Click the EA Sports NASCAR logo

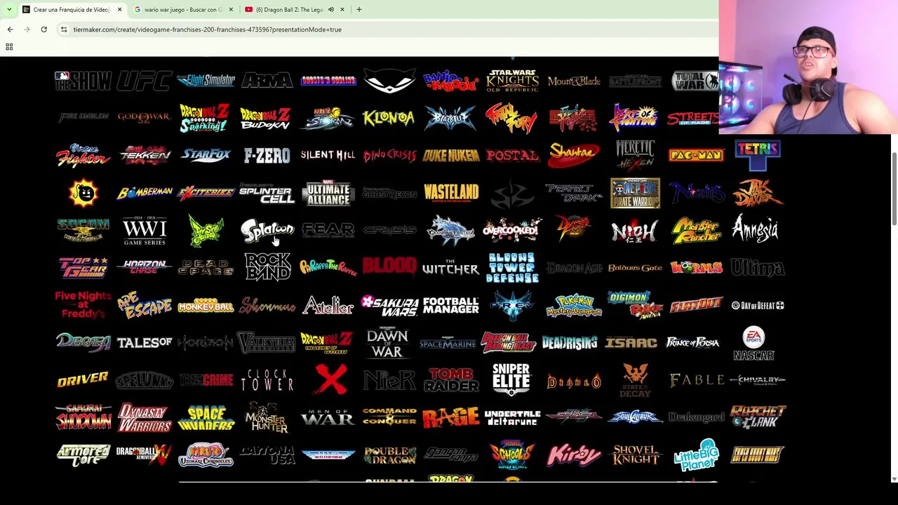coord(753,343)
